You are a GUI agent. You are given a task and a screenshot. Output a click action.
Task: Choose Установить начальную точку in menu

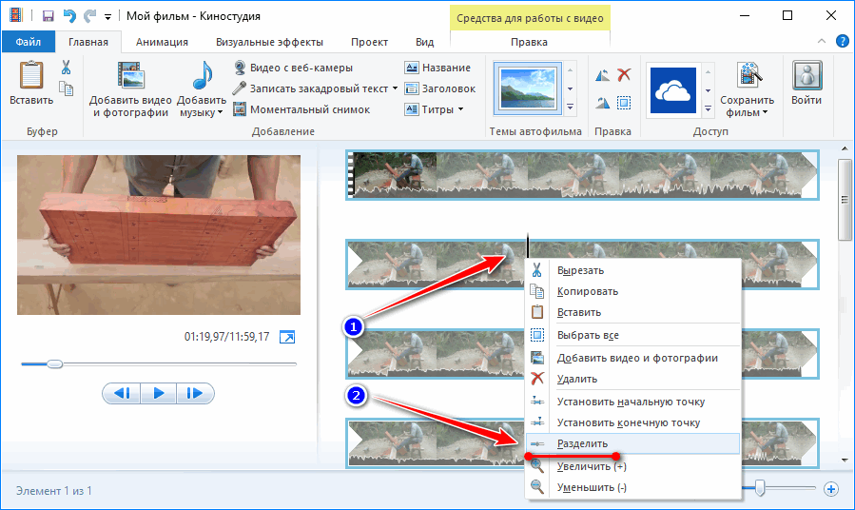click(632, 402)
